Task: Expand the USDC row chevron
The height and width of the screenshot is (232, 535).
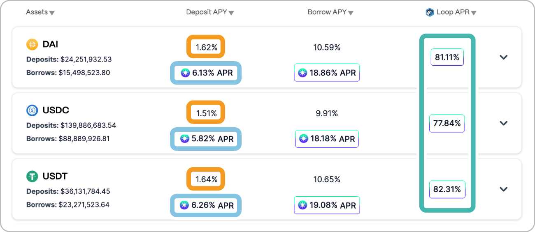Action: [503, 123]
